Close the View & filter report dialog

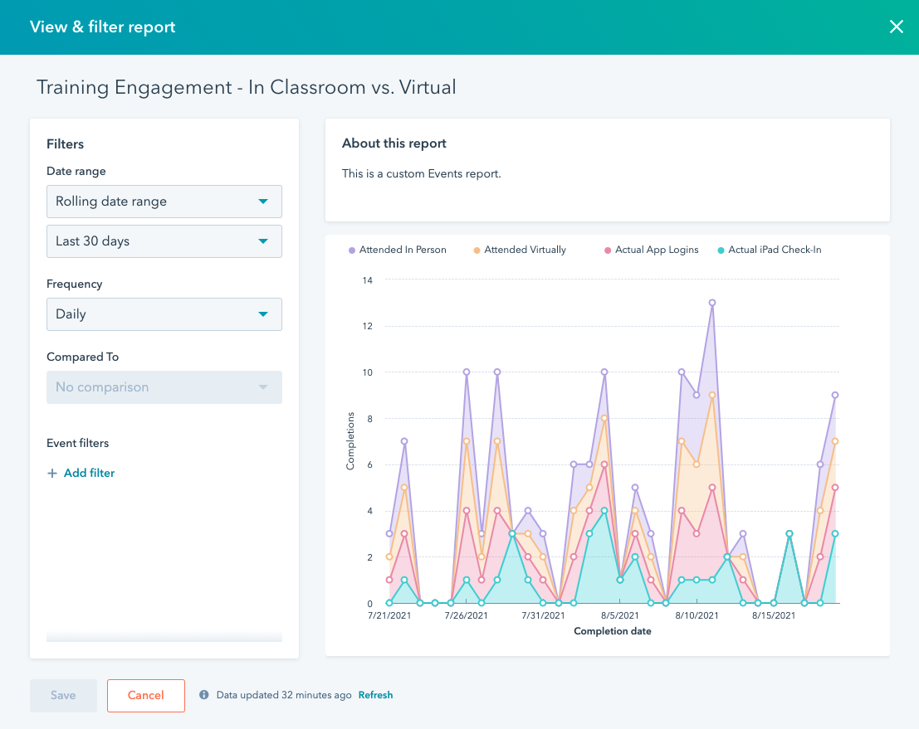click(x=896, y=27)
